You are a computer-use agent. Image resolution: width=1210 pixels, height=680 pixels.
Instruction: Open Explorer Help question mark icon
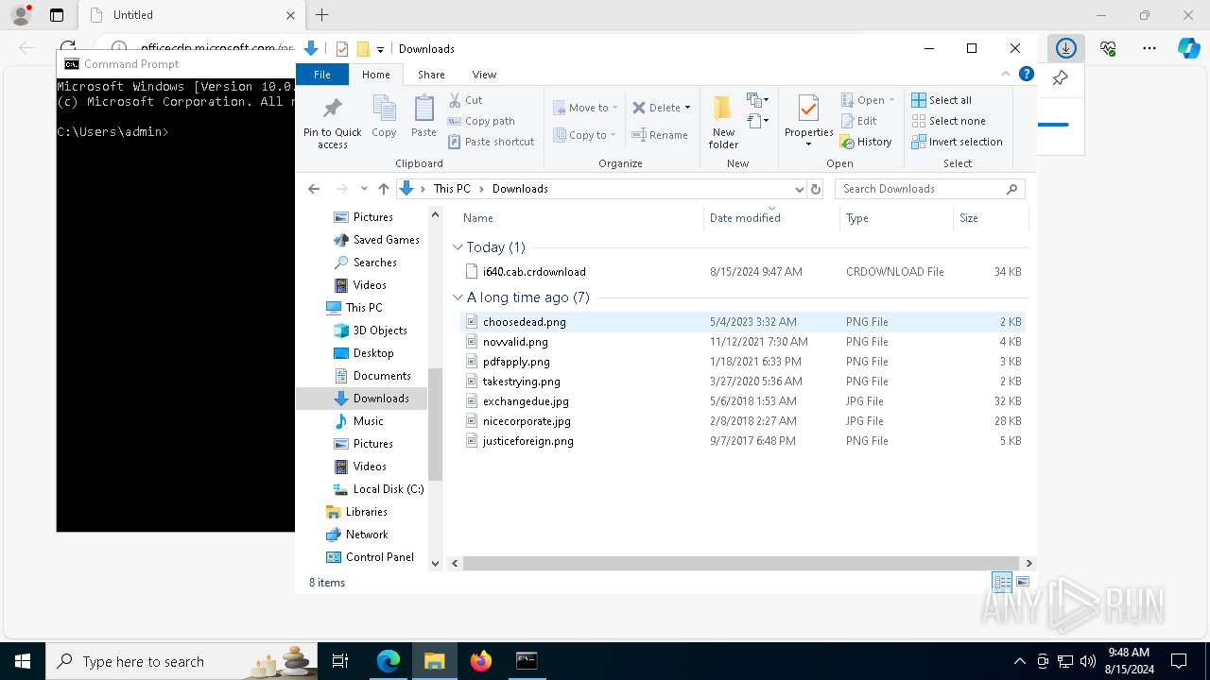[1026, 74]
